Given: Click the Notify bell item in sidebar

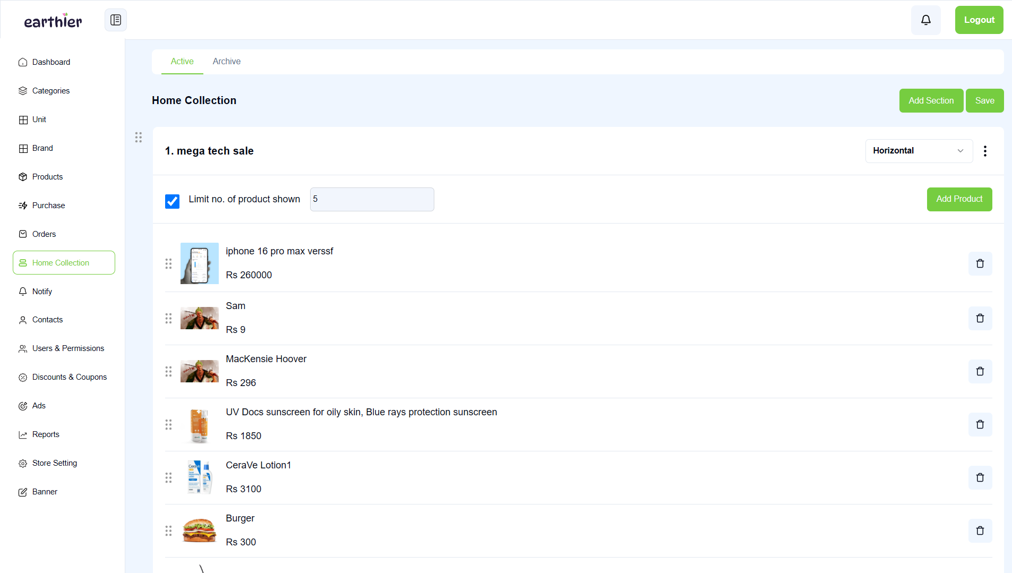Looking at the screenshot, I should coord(42,292).
